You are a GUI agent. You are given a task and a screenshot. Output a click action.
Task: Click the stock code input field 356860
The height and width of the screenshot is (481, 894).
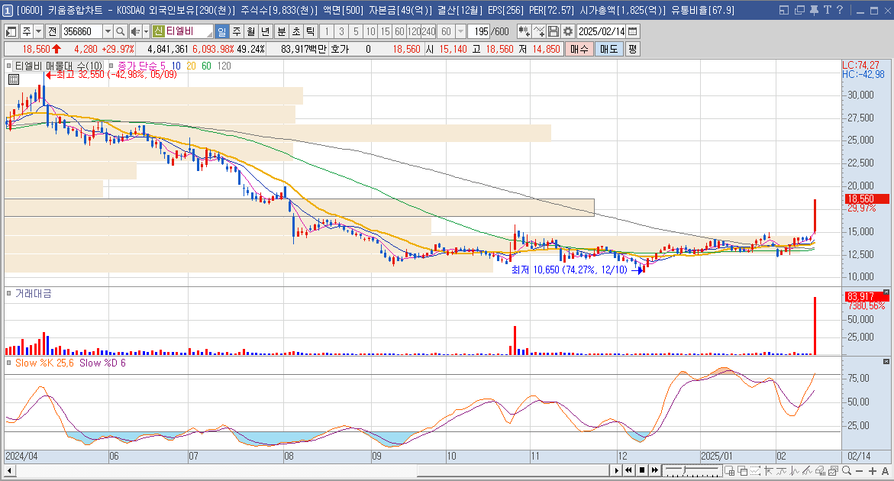tap(82, 31)
